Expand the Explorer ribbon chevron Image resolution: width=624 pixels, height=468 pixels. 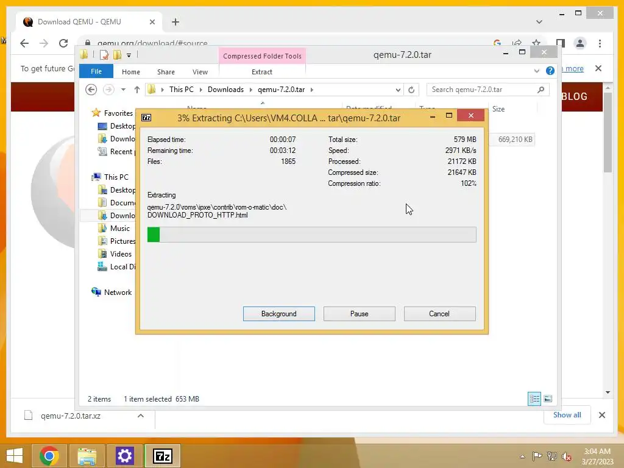tap(536, 71)
